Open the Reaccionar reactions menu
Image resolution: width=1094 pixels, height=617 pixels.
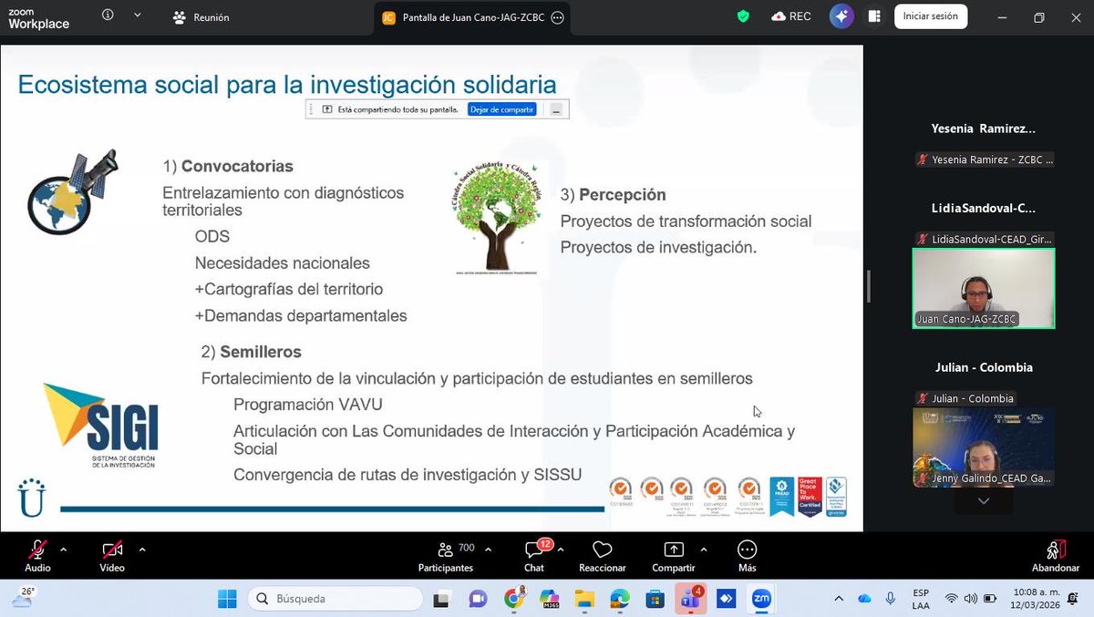(x=602, y=554)
